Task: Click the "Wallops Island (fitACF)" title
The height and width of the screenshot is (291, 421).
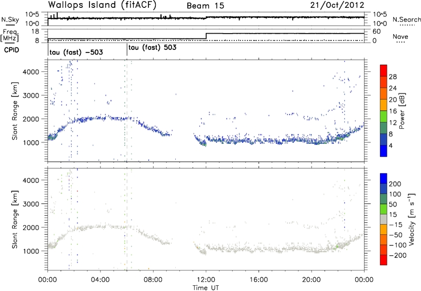Action: click(102, 5)
